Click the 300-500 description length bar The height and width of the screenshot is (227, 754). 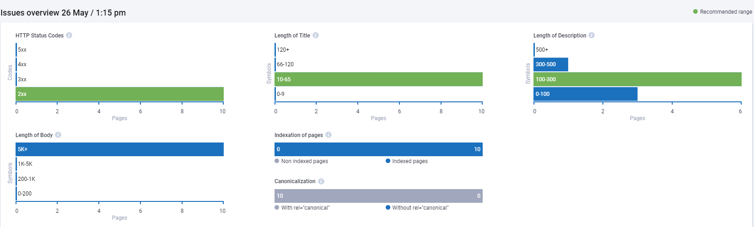click(551, 64)
